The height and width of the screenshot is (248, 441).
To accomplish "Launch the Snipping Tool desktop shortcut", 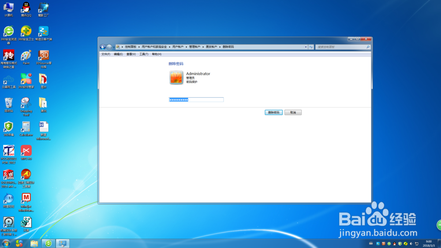I will tap(26, 107).
